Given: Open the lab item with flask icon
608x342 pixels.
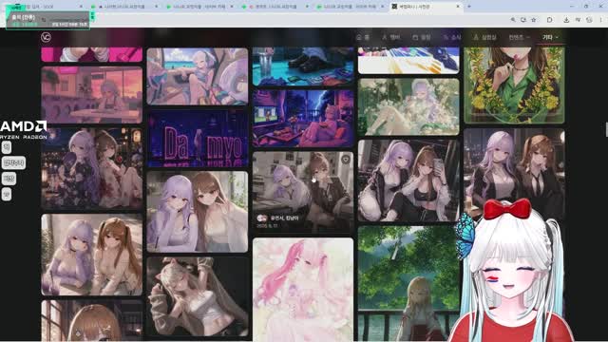Looking at the screenshot, I should (484, 37).
